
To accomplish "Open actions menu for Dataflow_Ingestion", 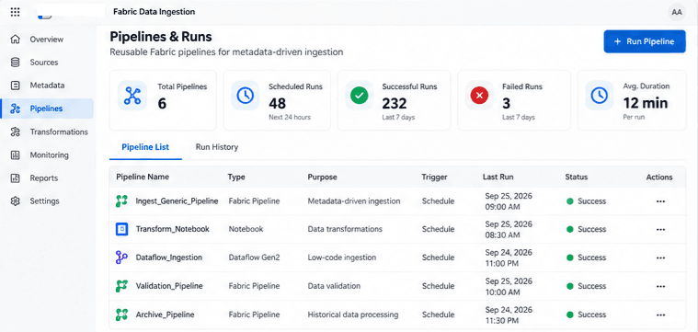I will (660, 258).
